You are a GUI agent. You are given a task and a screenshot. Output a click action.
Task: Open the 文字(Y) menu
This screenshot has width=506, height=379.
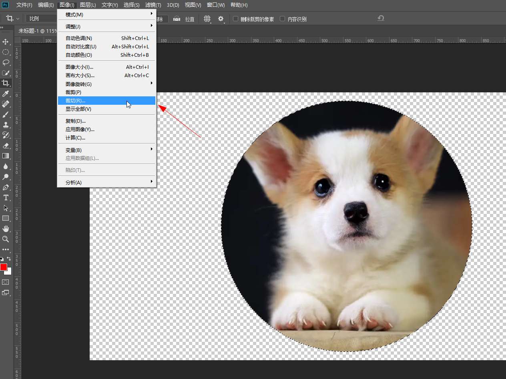[110, 5]
